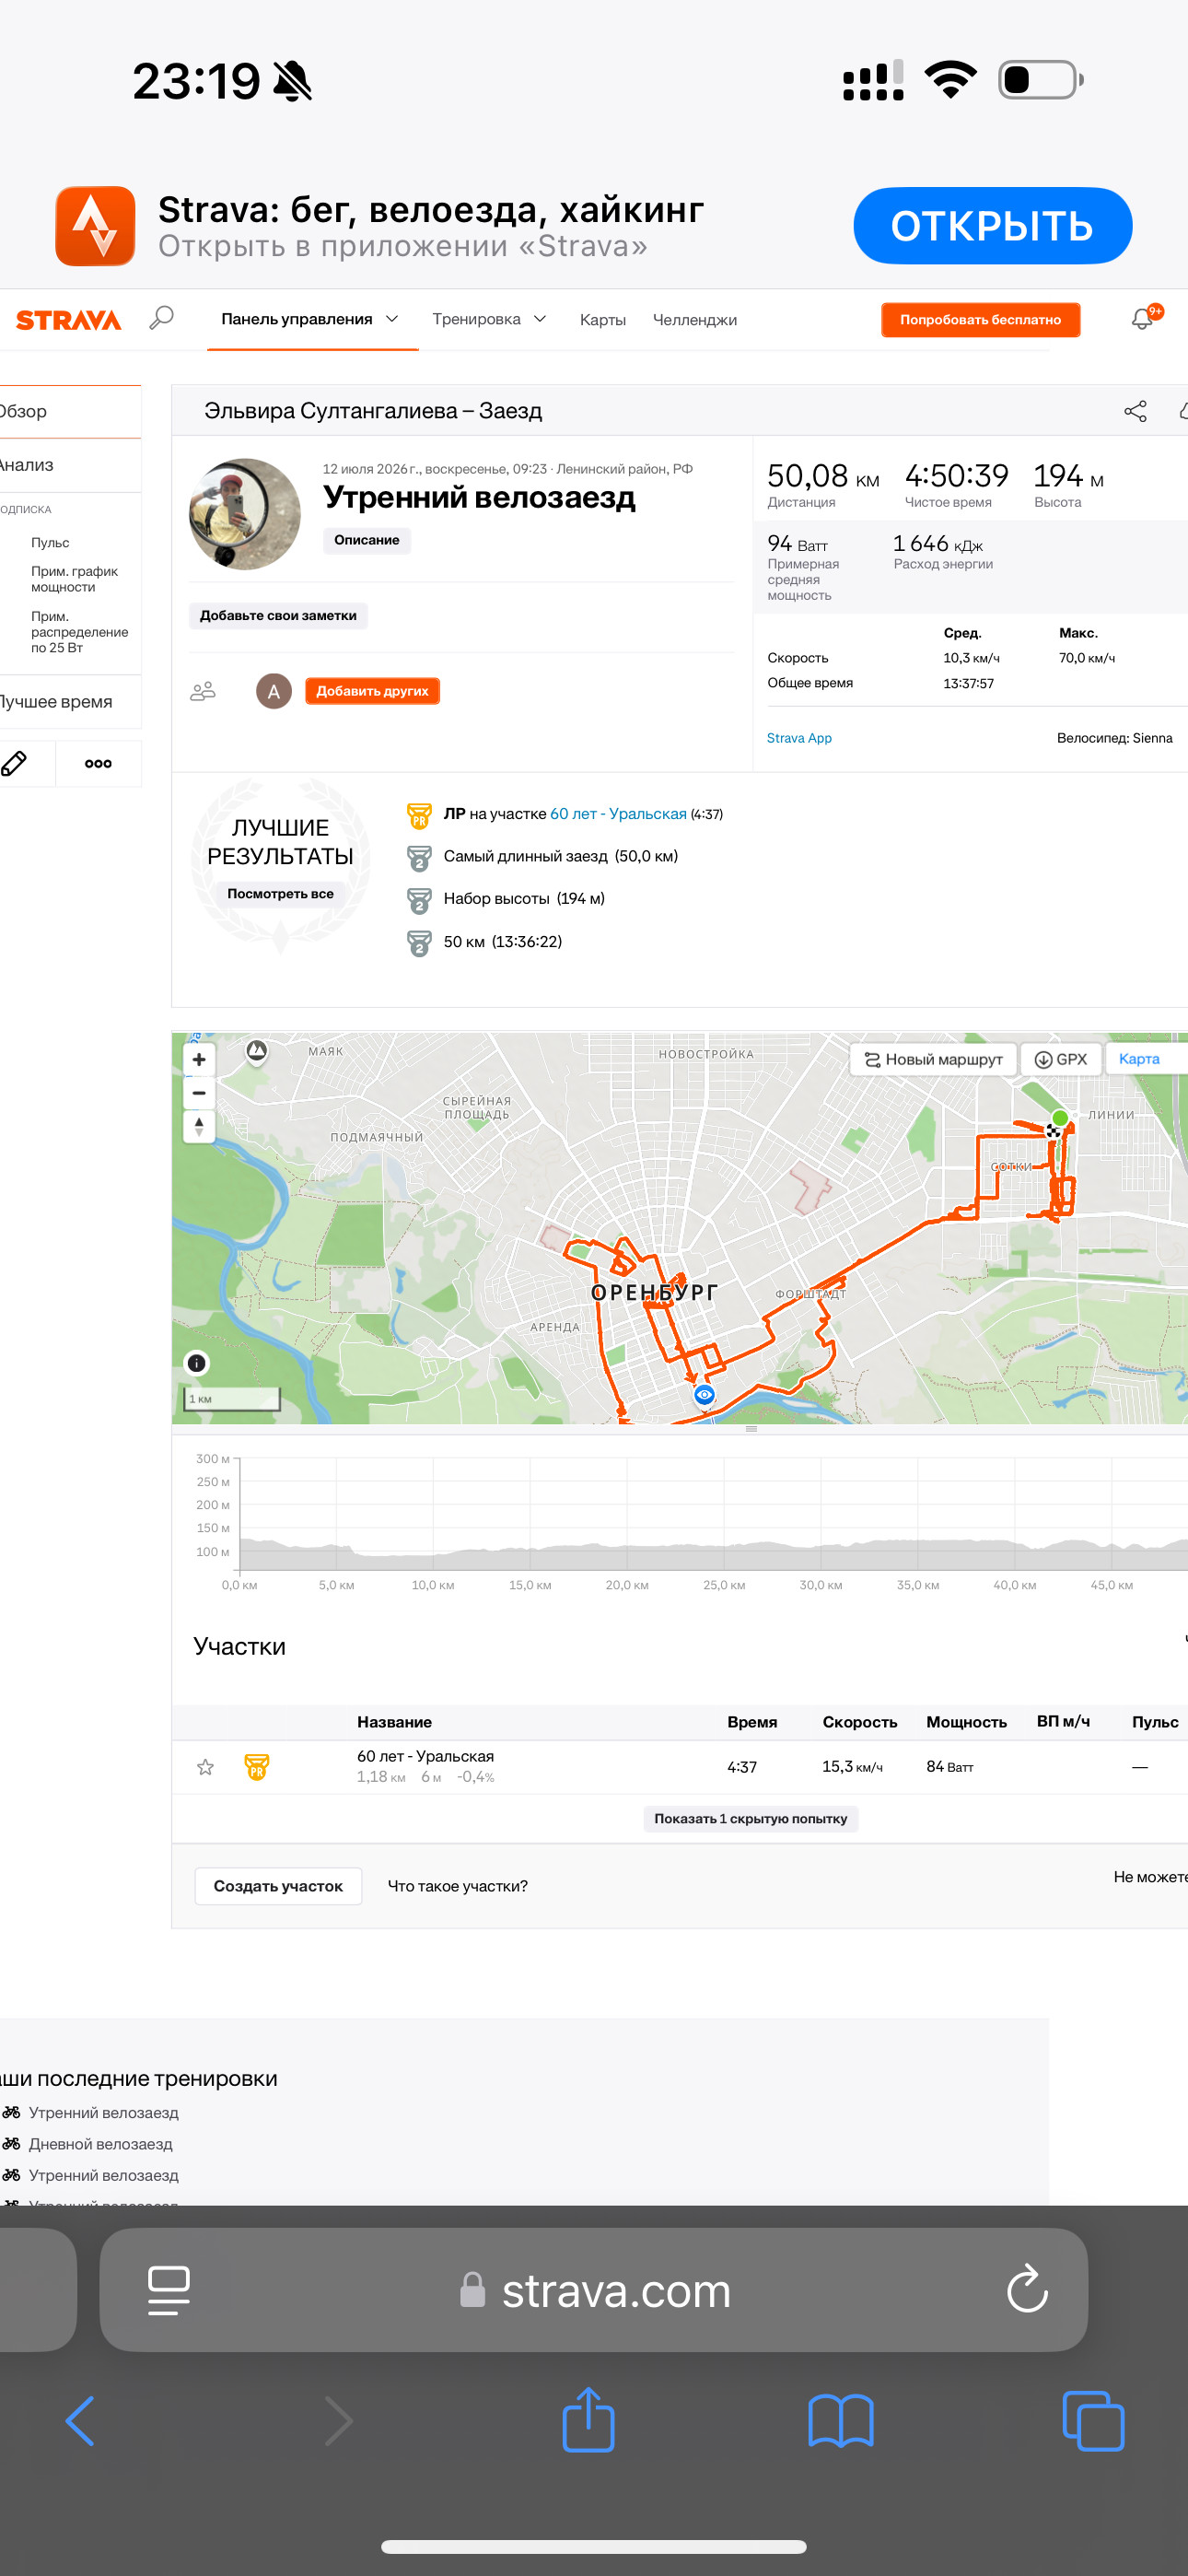This screenshot has width=1188, height=2576.
Task: Open the Safari share sheet
Action: click(x=588, y=2419)
